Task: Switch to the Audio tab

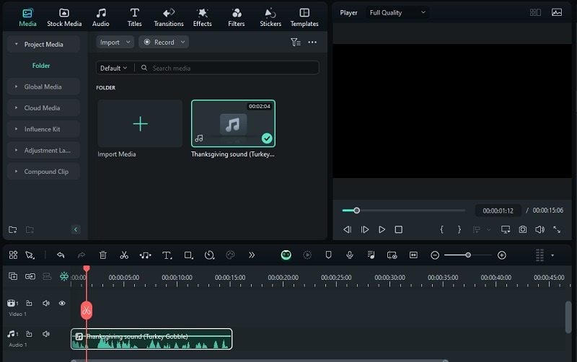Action: point(100,17)
